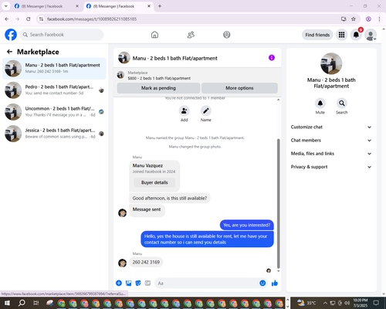
Task: Open the emoji picker in message box
Action: coord(262,284)
